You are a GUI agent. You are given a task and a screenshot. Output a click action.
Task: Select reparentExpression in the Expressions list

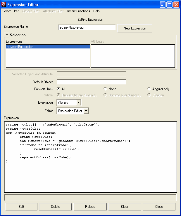click(x=20, y=47)
